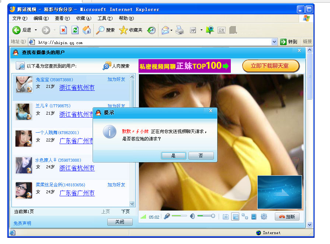The width and height of the screenshot is (330, 244).
Task: Click the 人肉搜索 search icon
Action: coord(106,66)
